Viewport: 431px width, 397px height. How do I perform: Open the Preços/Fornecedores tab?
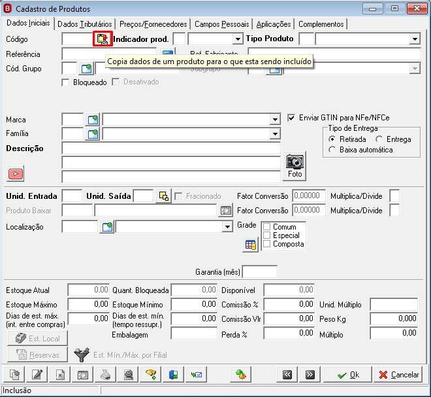tap(153, 24)
